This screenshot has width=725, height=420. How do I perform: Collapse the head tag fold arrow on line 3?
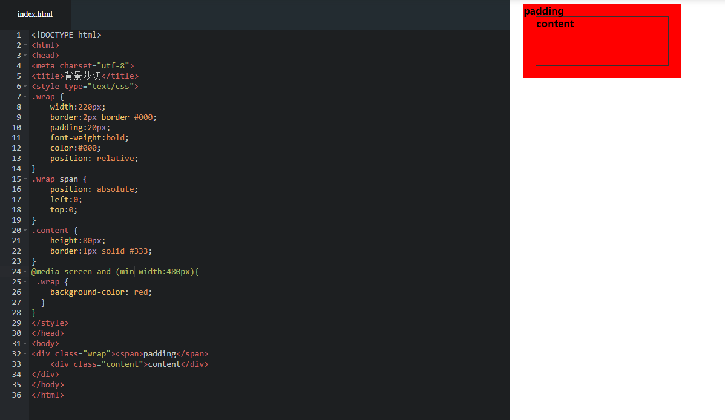(25, 56)
